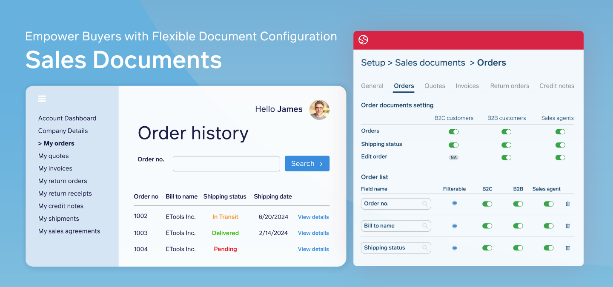The width and height of the screenshot is (613, 287).
Task: Click the Search button
Action: coord(307,163)
